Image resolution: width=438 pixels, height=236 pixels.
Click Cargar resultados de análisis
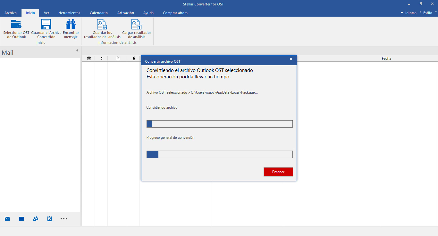pos(137,29)
